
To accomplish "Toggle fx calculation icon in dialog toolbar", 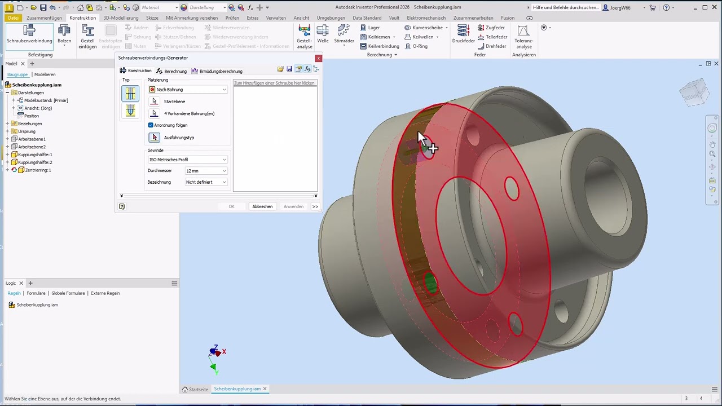I will click(307, 69).
